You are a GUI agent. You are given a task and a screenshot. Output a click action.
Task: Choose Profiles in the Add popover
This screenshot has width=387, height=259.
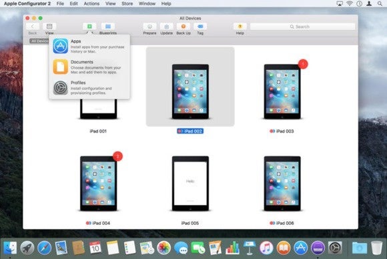(x=89, y=87)
